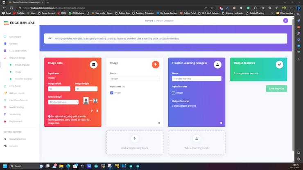Click Person Detection breadcrumb
Screen dimensions: 303x170
click(x=165, y=21)
